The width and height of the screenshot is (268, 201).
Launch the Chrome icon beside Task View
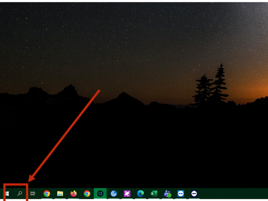coord(47,194)
